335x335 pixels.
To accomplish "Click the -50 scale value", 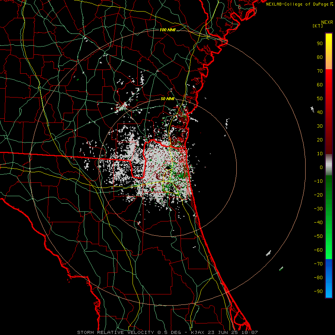I will (318, 236).
